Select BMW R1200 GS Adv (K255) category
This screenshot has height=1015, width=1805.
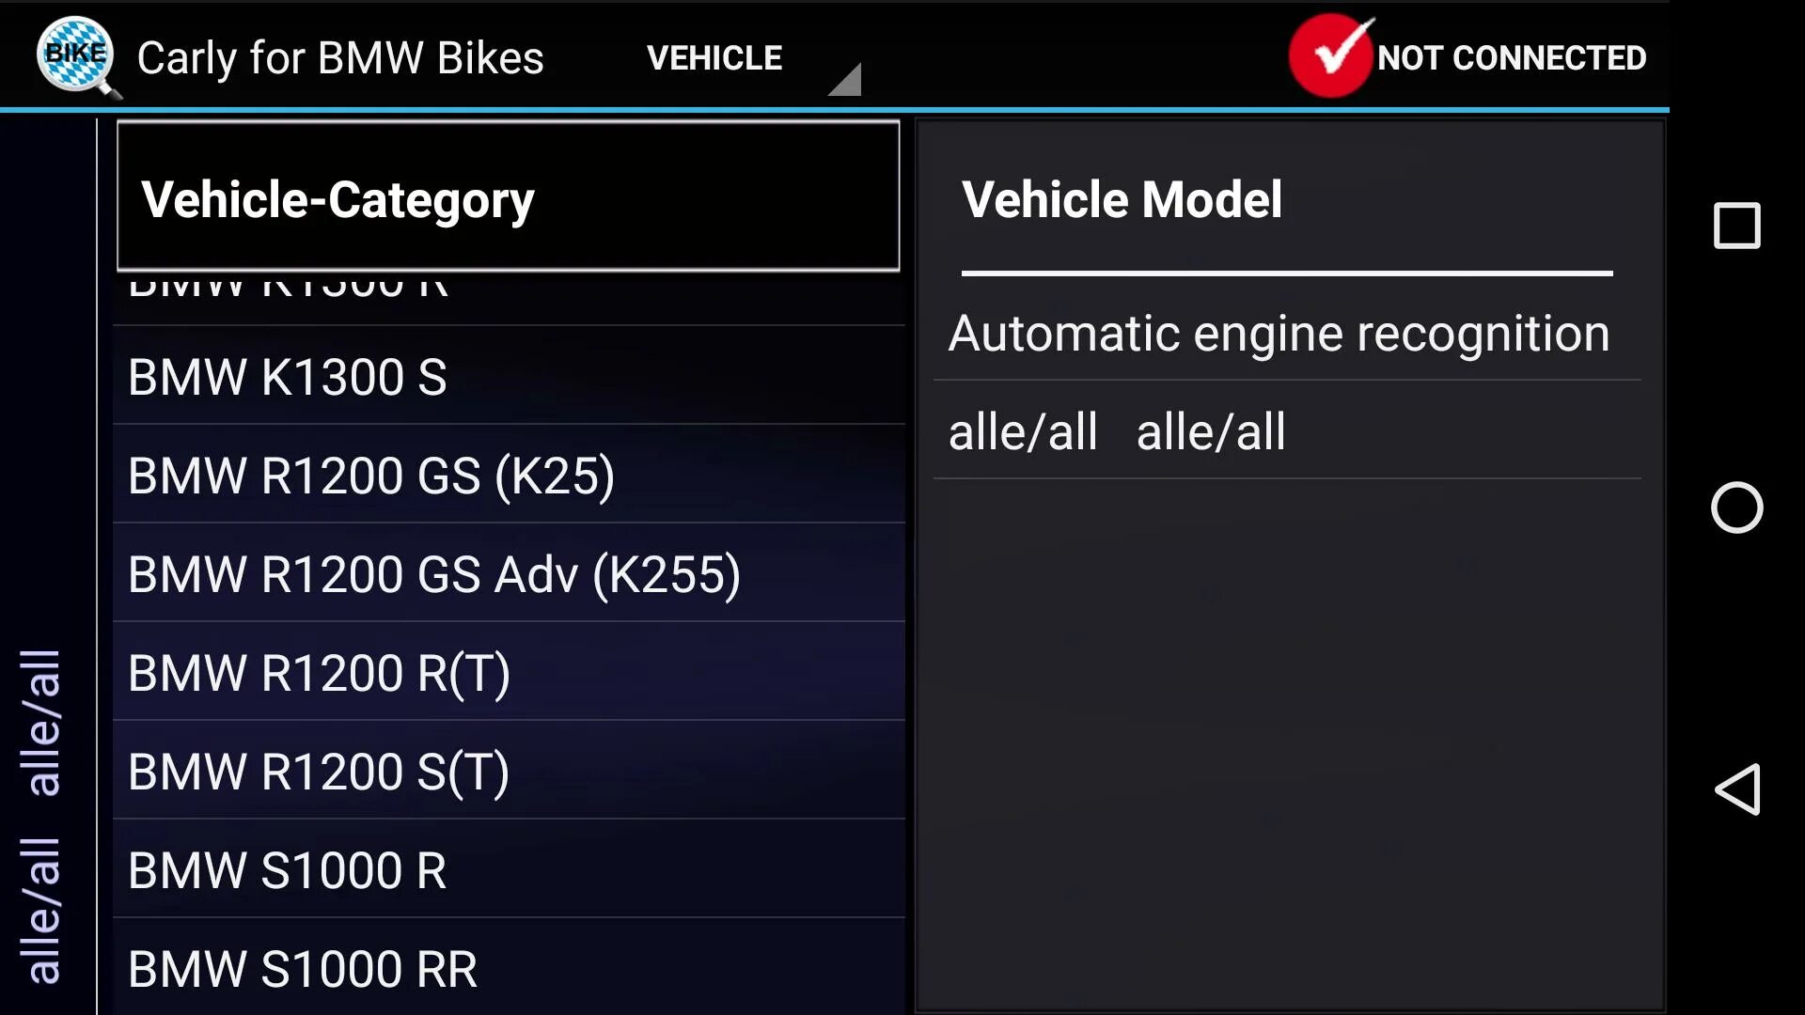click(432, 574)
